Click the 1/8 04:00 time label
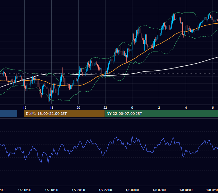 point(186,190)
